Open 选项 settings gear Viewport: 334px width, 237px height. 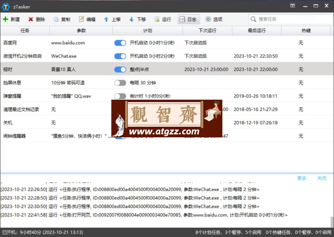214,19
